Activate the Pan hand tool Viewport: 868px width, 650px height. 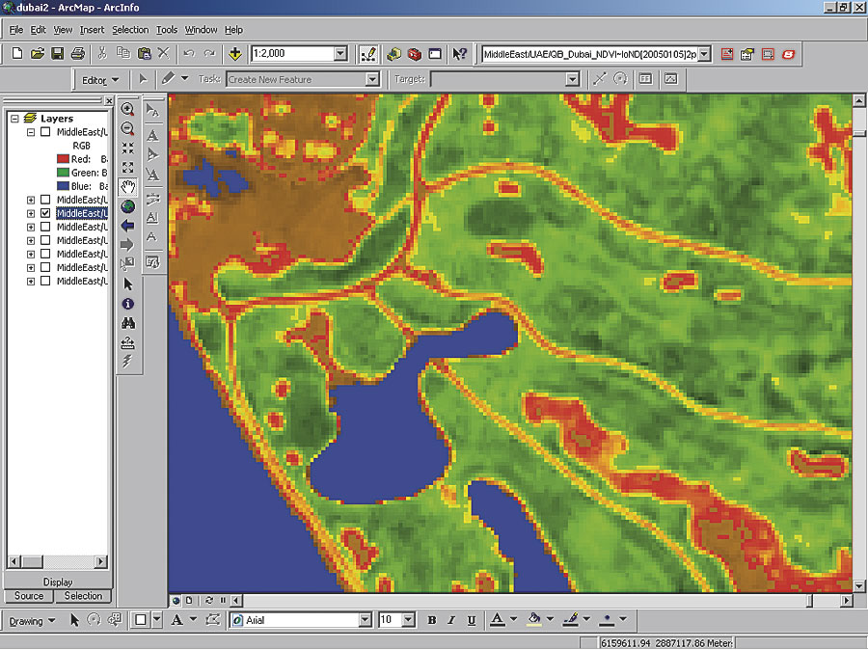coord(128,186)
